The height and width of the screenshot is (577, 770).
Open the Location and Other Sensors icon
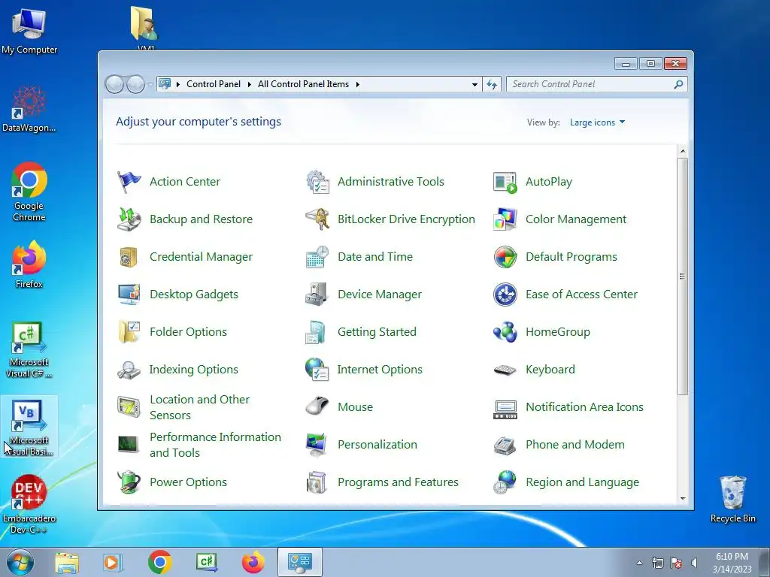click(129, 407)
